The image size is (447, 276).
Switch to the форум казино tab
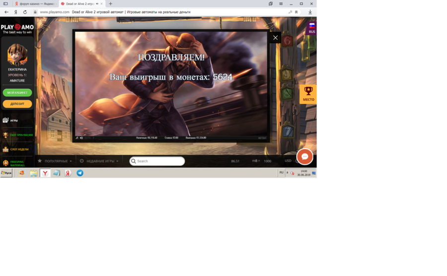click(36, 3)
